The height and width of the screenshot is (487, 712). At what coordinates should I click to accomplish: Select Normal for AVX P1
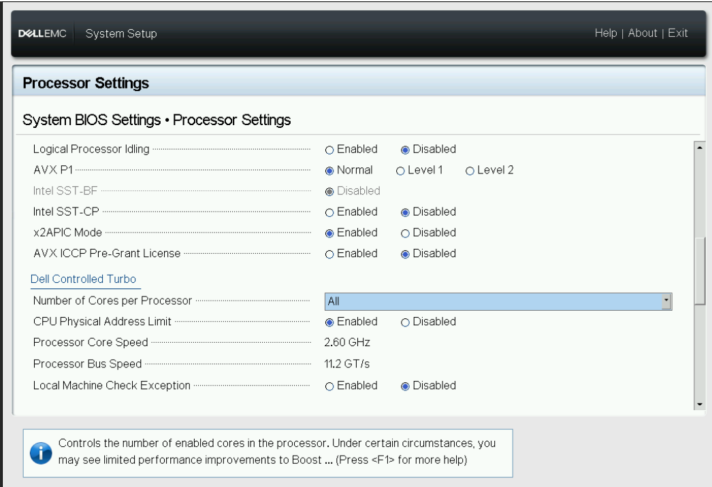tap(329, 171)
